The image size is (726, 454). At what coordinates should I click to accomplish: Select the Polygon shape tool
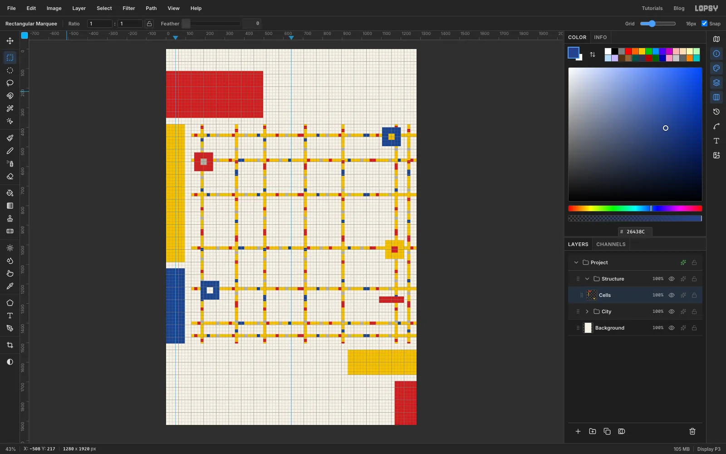10,303
